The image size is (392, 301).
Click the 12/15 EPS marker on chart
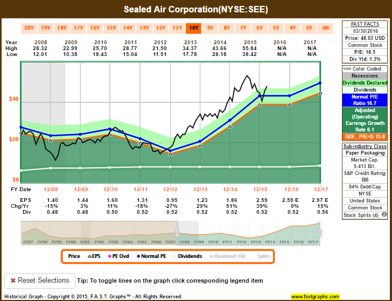point(260,105)
